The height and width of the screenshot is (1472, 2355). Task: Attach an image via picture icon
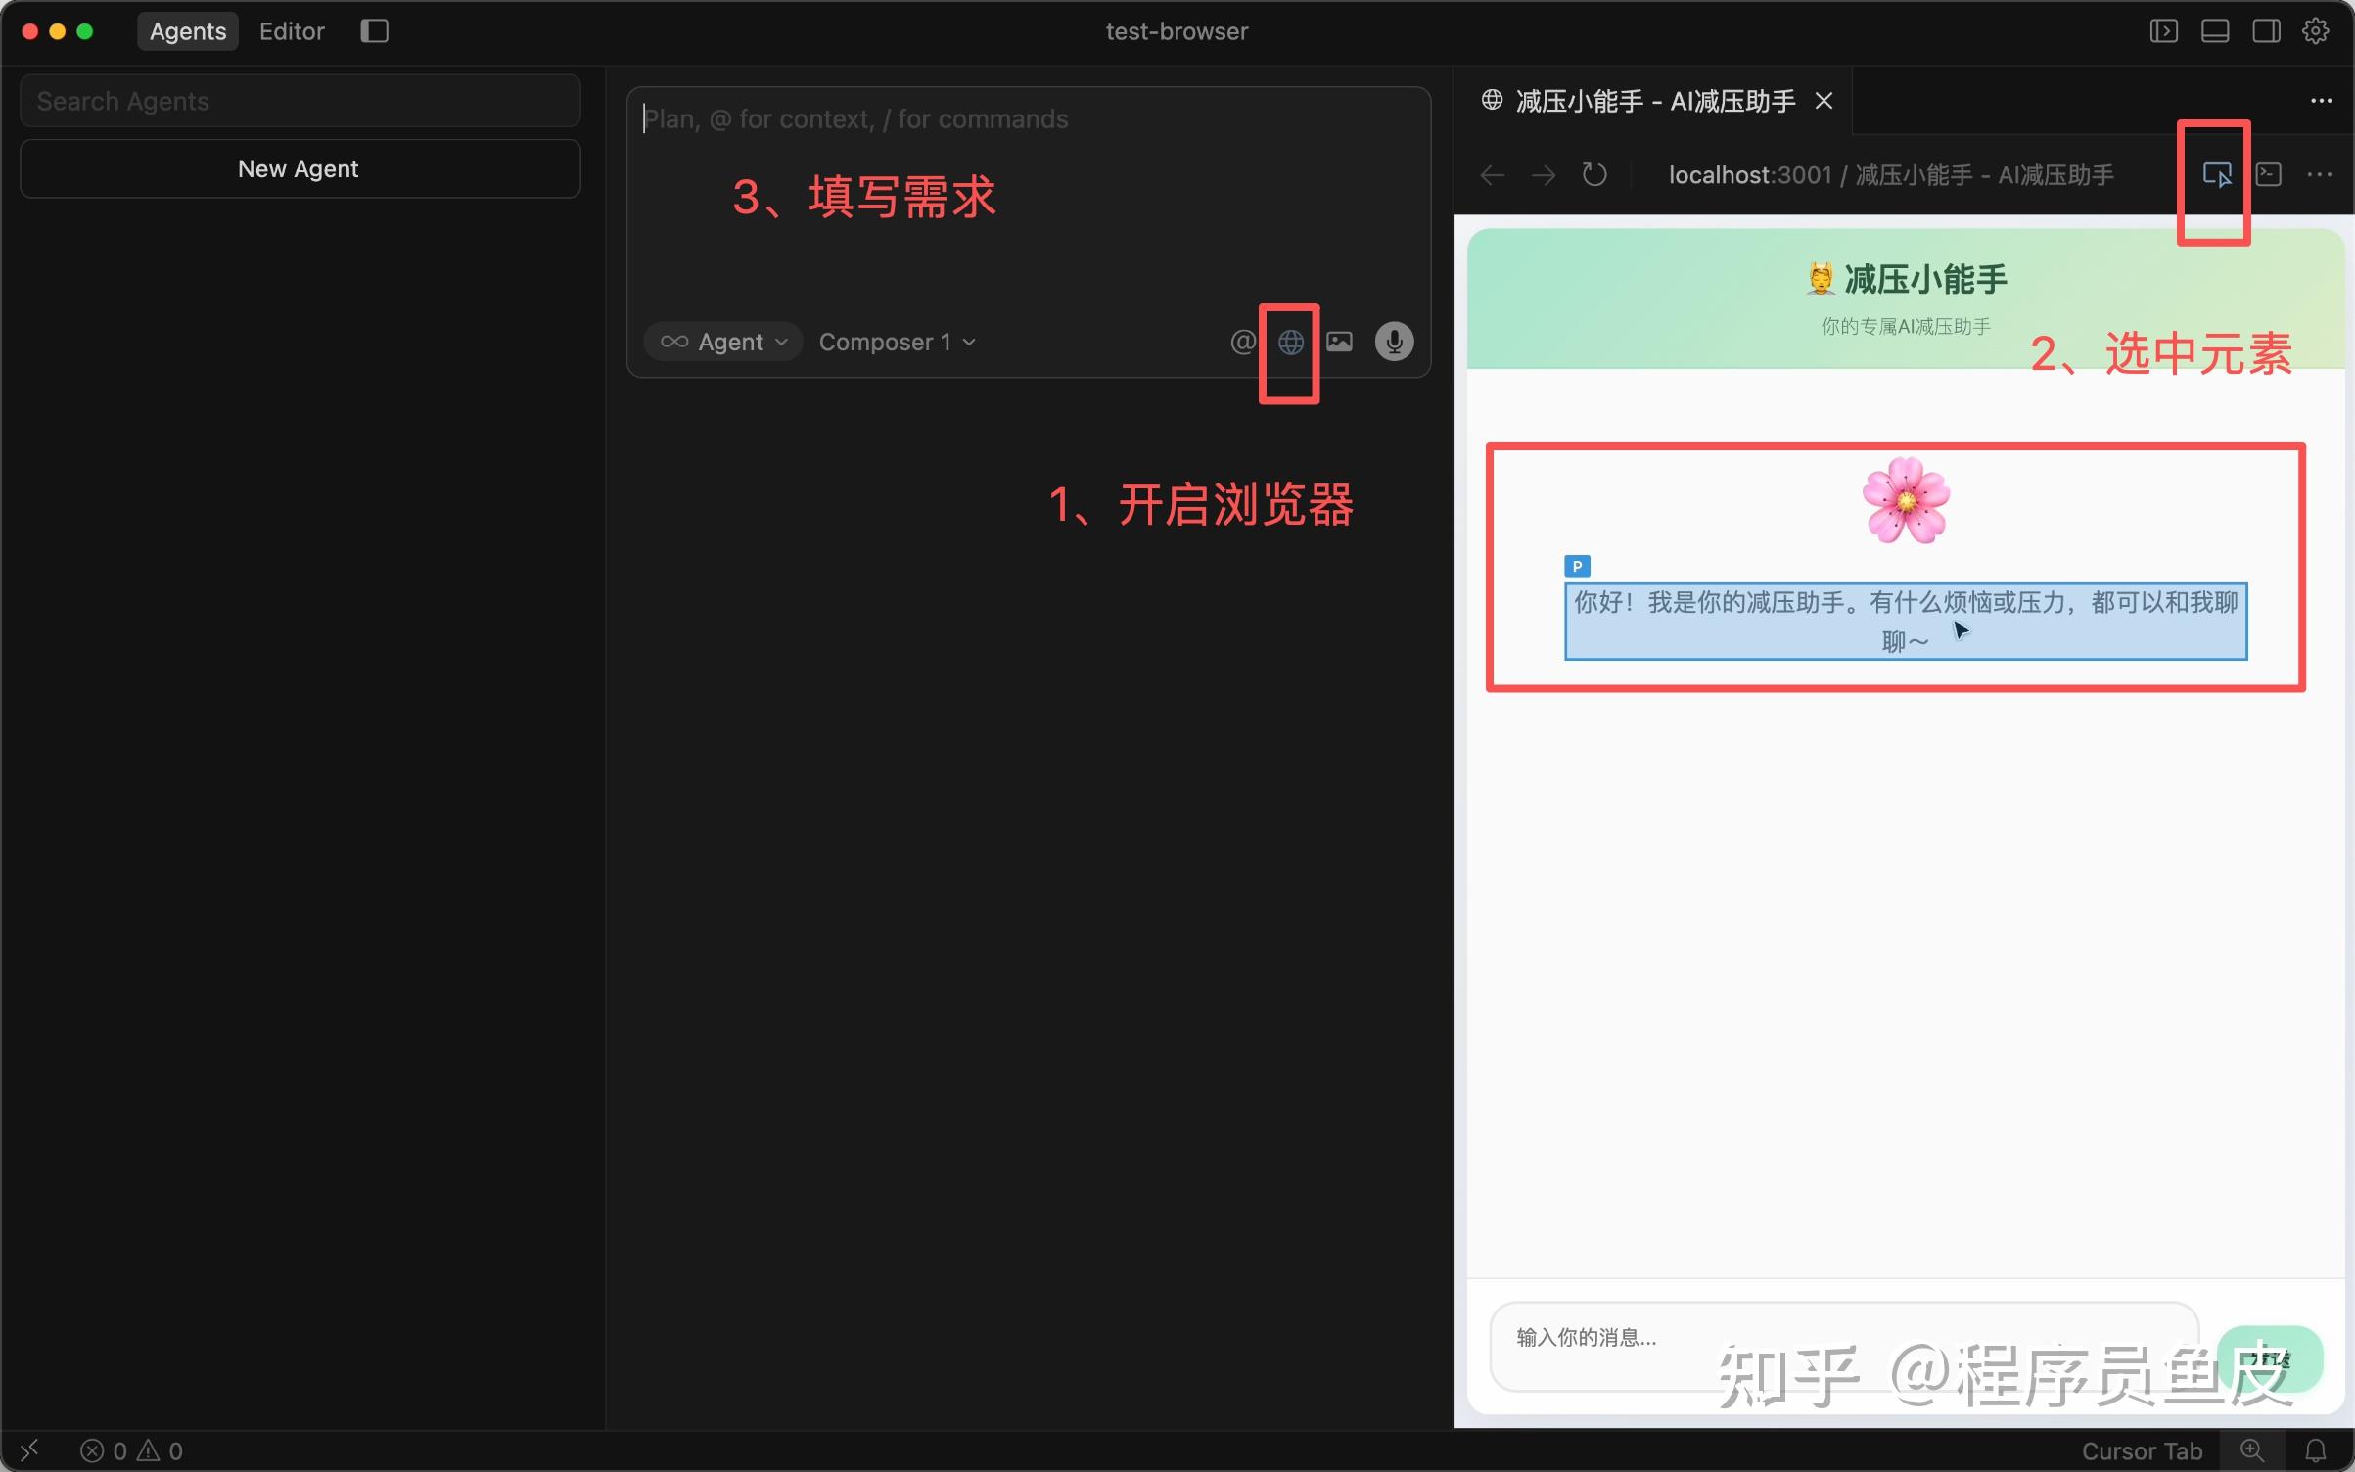pos(1339,342)
